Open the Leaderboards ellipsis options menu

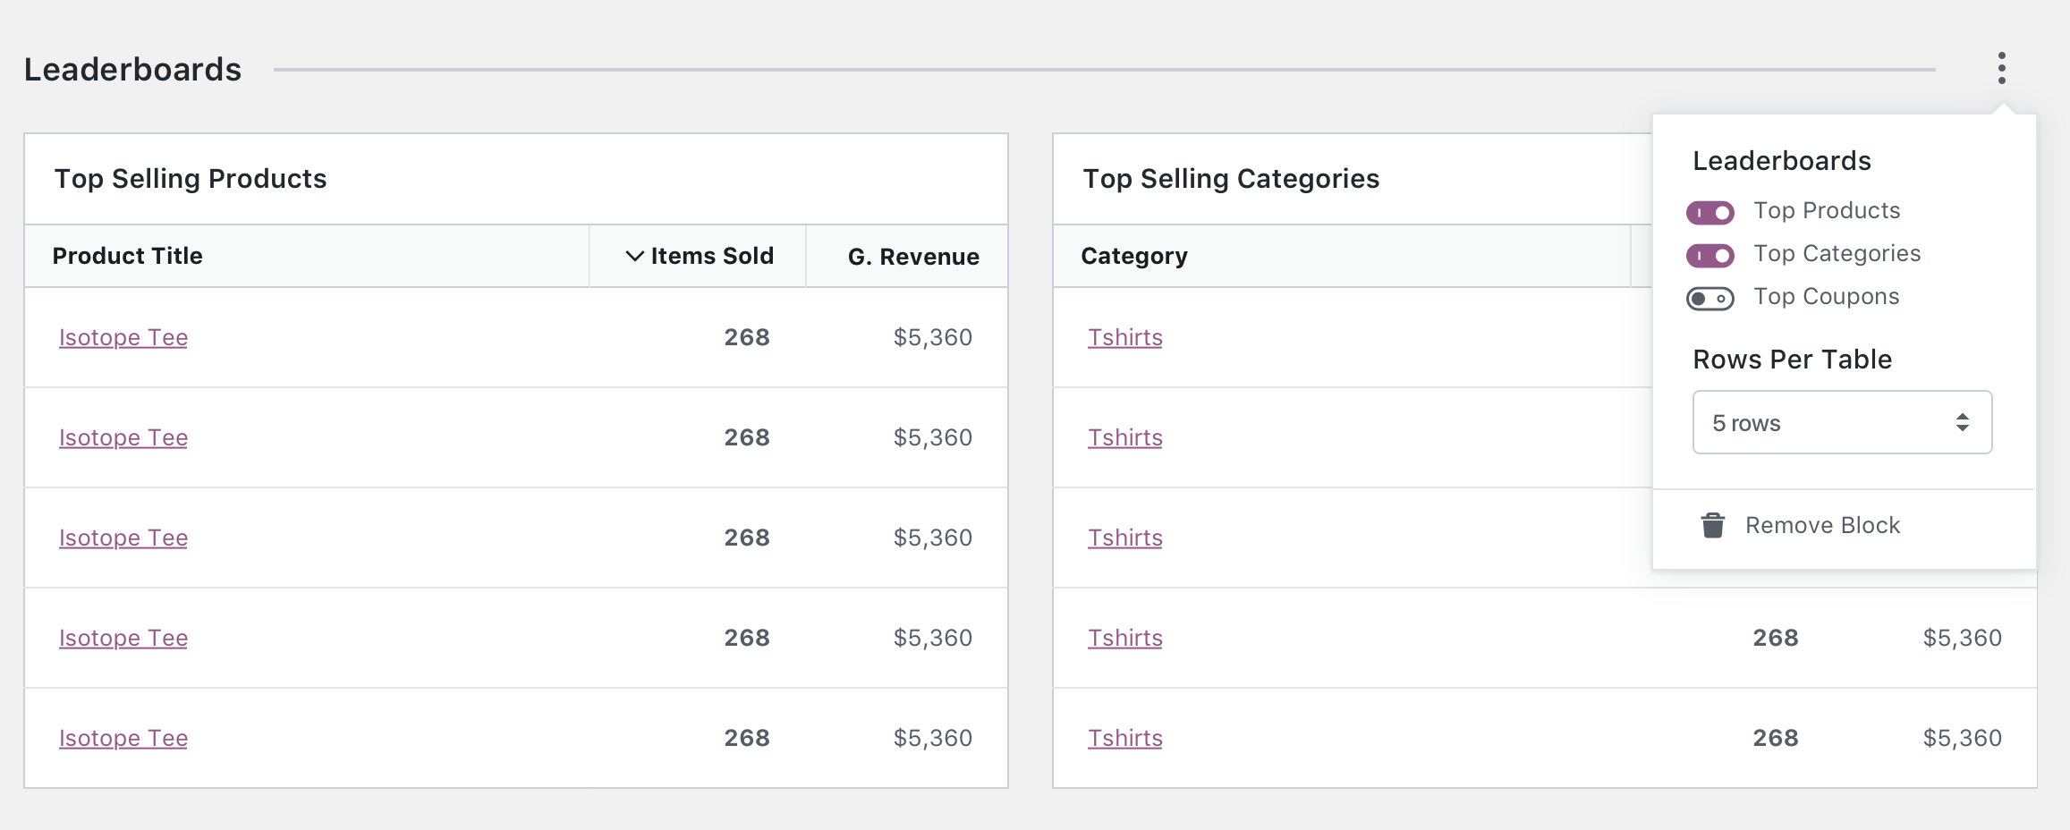pos(2000,66)
